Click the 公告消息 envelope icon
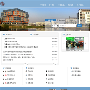The image size is (90, 90). click(31, 34)
